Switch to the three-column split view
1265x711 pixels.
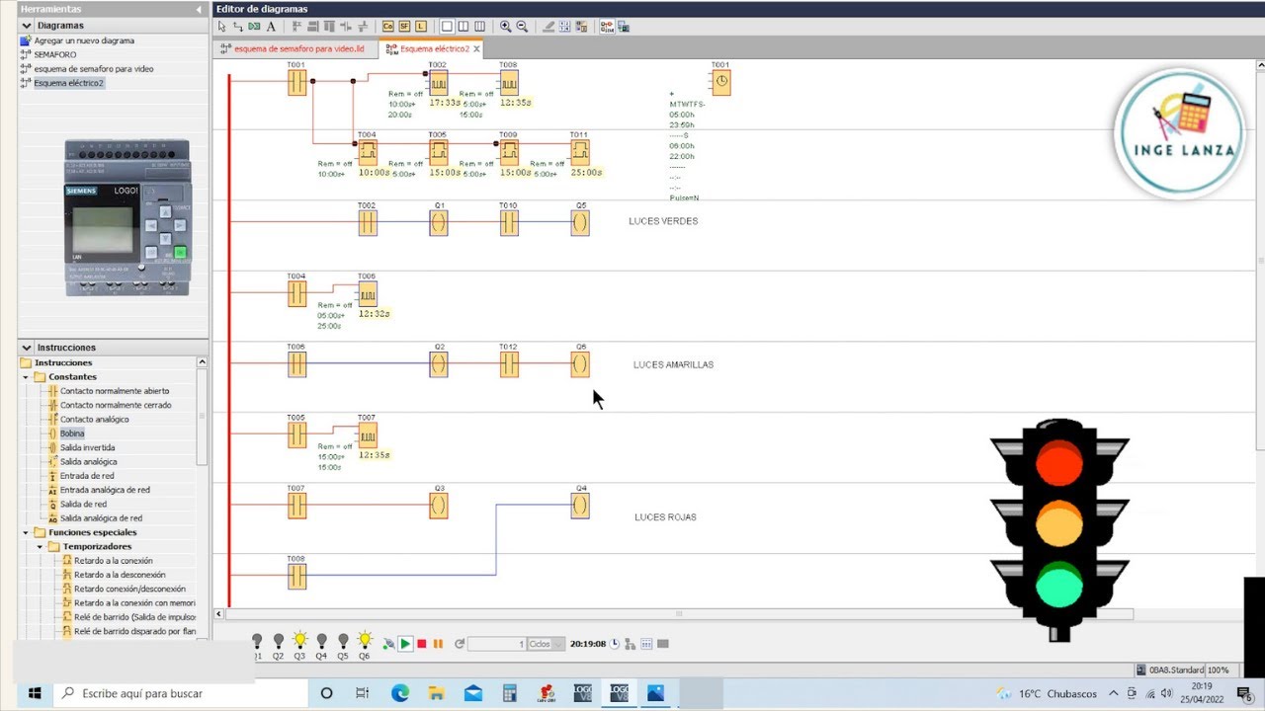pyautogui.click(x=479, y=27)
